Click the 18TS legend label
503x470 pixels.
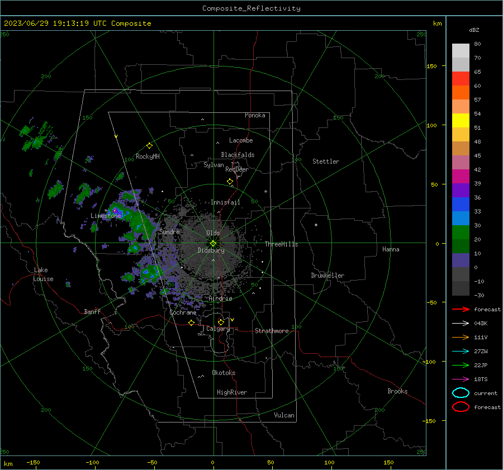[x=481, y=379]
